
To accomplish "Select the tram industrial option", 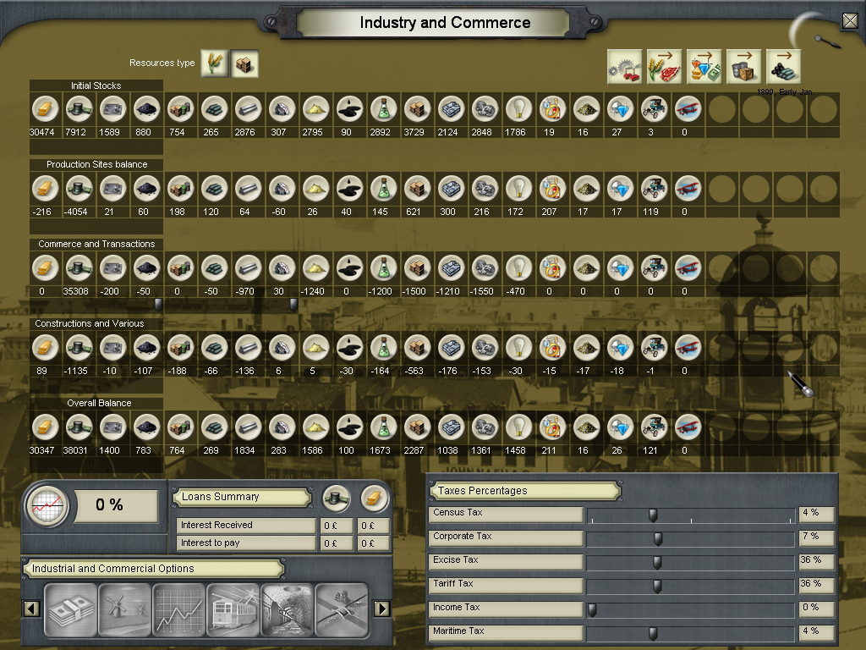I will 233,609.
